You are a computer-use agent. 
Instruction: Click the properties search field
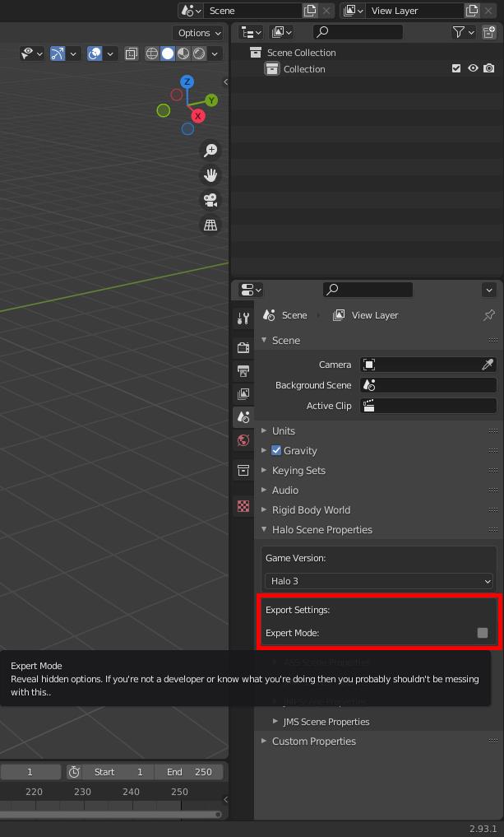(x=368, y=290)
